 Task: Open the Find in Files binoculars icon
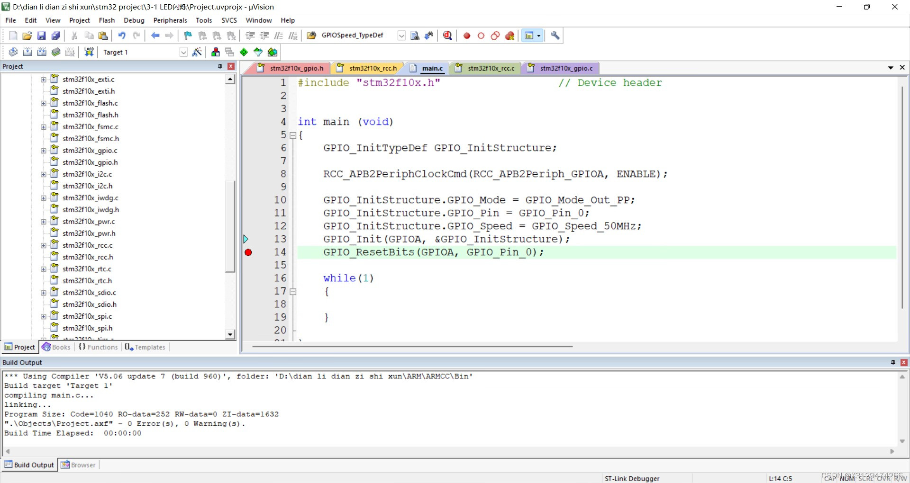click(x=429, y=36)
